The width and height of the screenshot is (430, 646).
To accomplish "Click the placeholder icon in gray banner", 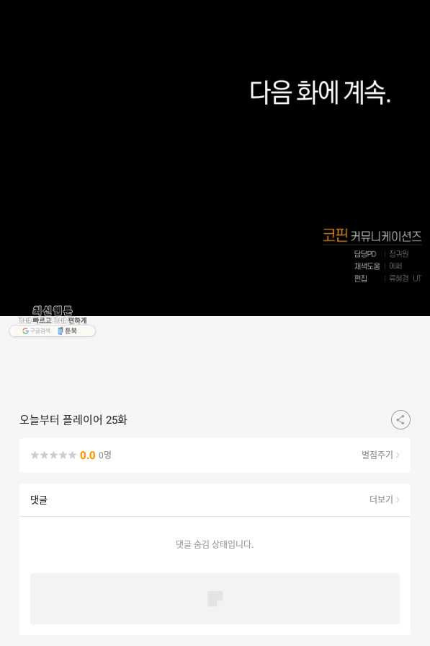I will pyautogui.click(x=215, y=598).
